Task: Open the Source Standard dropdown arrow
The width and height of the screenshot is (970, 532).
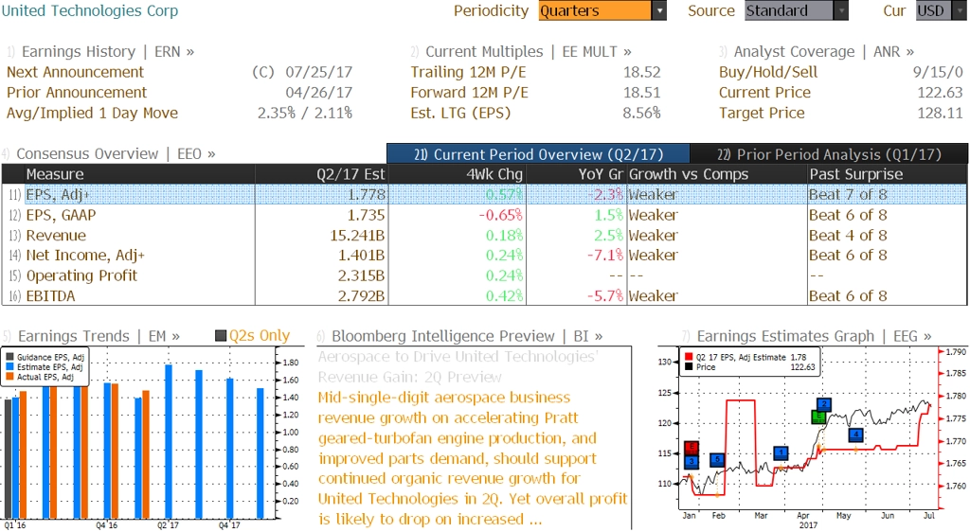Action: tap(841, 10)
